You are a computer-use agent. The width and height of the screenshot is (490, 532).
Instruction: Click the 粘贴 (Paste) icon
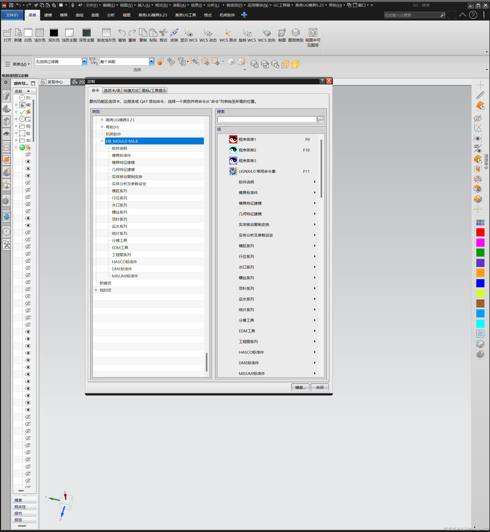coord(153,33)
